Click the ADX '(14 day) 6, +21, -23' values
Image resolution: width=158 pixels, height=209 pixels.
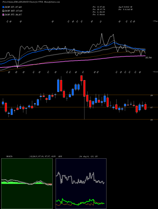pos(88,156)
